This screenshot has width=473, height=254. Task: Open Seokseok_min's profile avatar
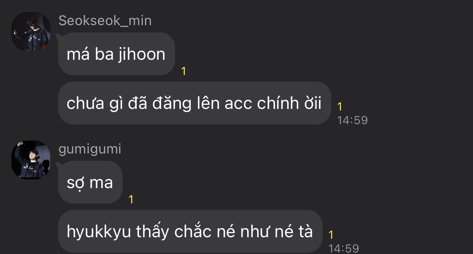point(31,32)
